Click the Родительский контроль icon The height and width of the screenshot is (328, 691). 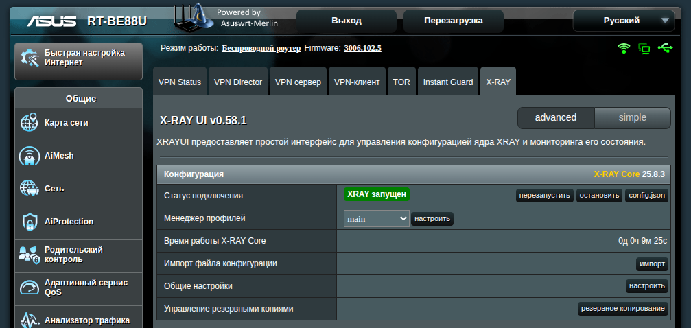pos(30,255)
